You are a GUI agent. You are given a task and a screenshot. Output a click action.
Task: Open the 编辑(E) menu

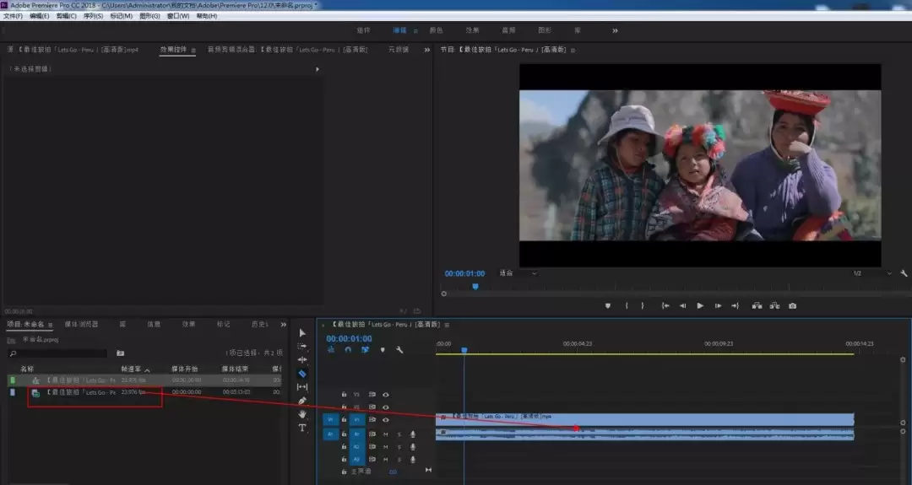(40, 16)
